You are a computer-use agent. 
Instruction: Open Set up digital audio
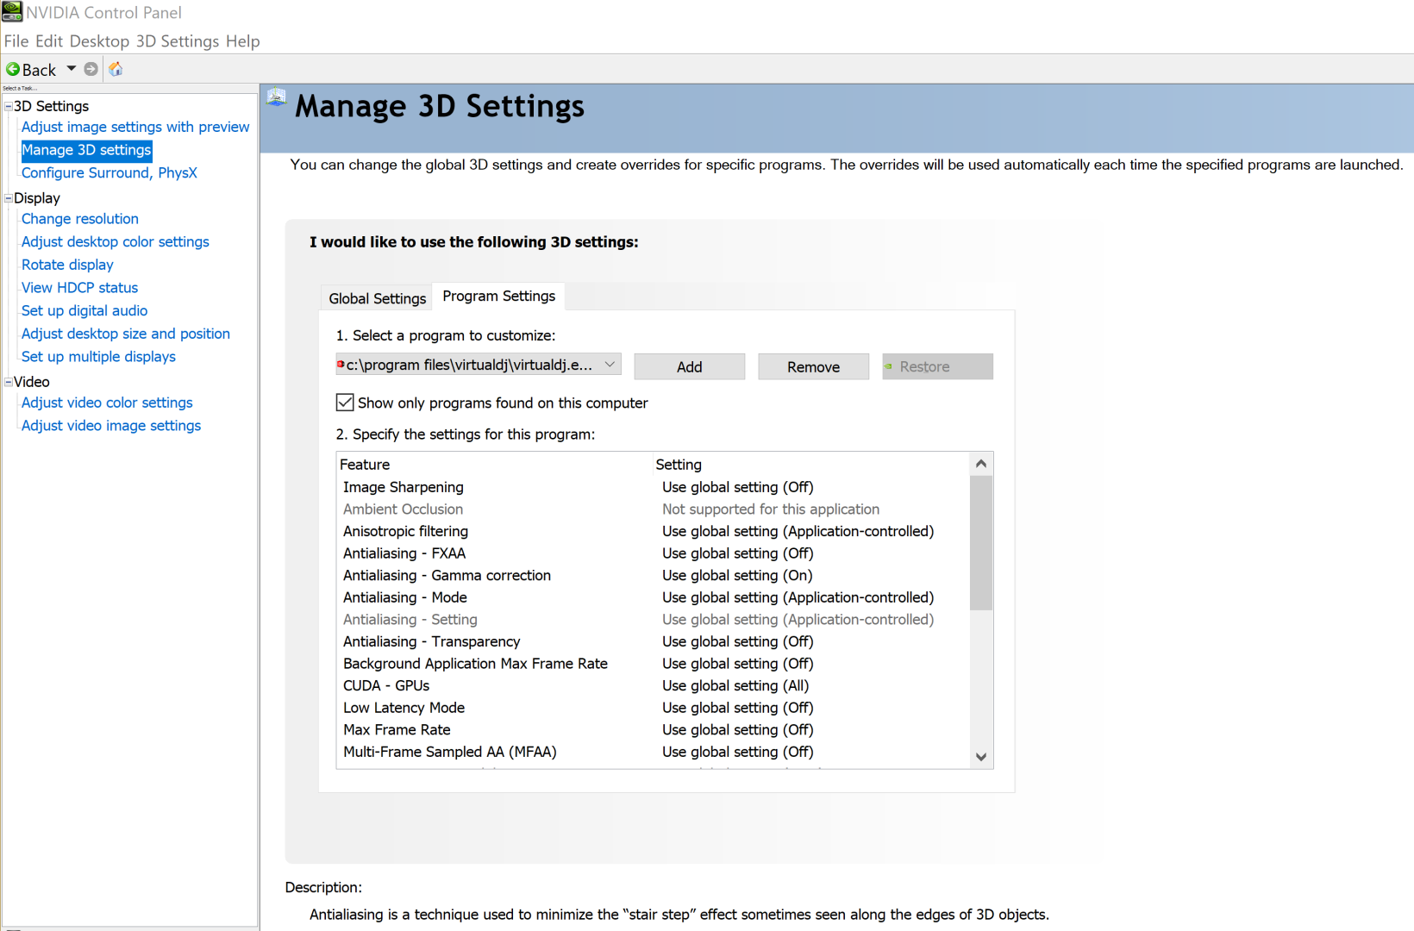pyautogui.click(x=84, y=310)
